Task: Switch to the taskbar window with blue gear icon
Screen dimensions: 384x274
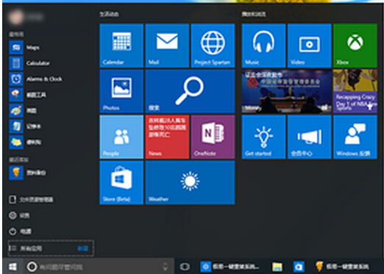Action: [x=230, y=267]
